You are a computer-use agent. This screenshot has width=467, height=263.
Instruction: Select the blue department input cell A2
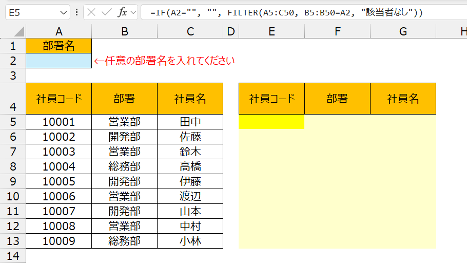pyautogui.click(x=59, y=61)
